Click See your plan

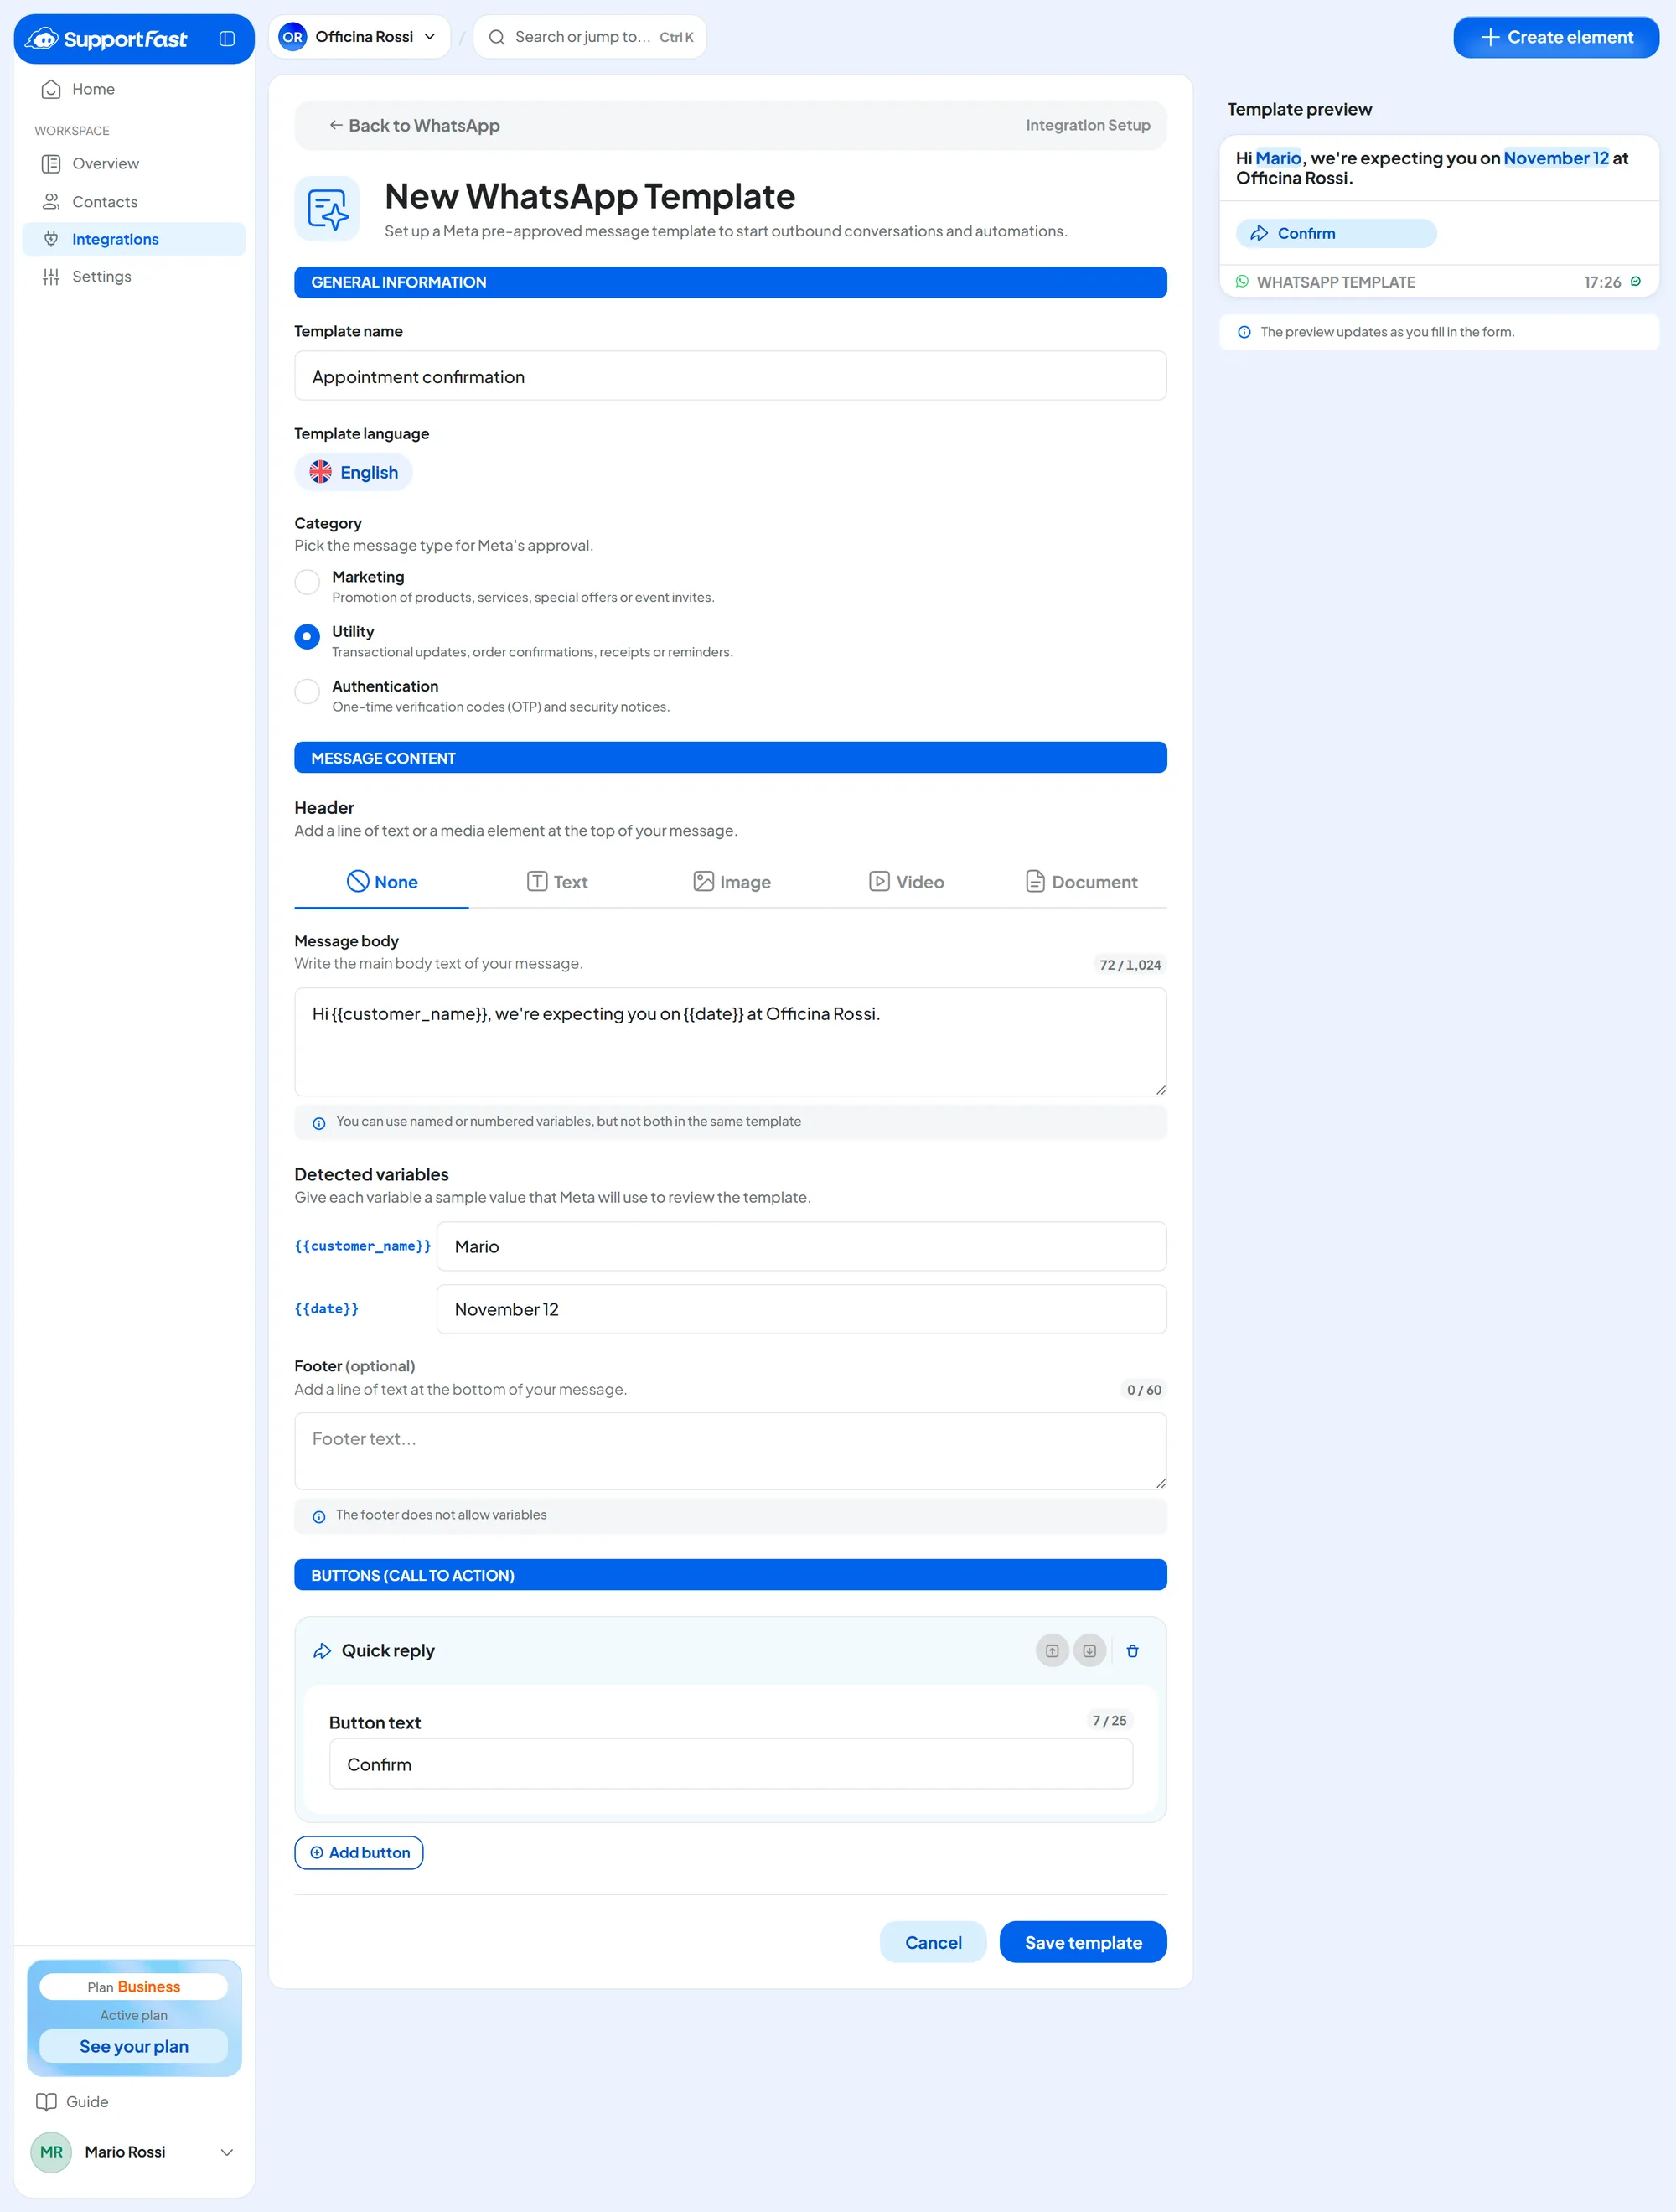pos(134,2046)
